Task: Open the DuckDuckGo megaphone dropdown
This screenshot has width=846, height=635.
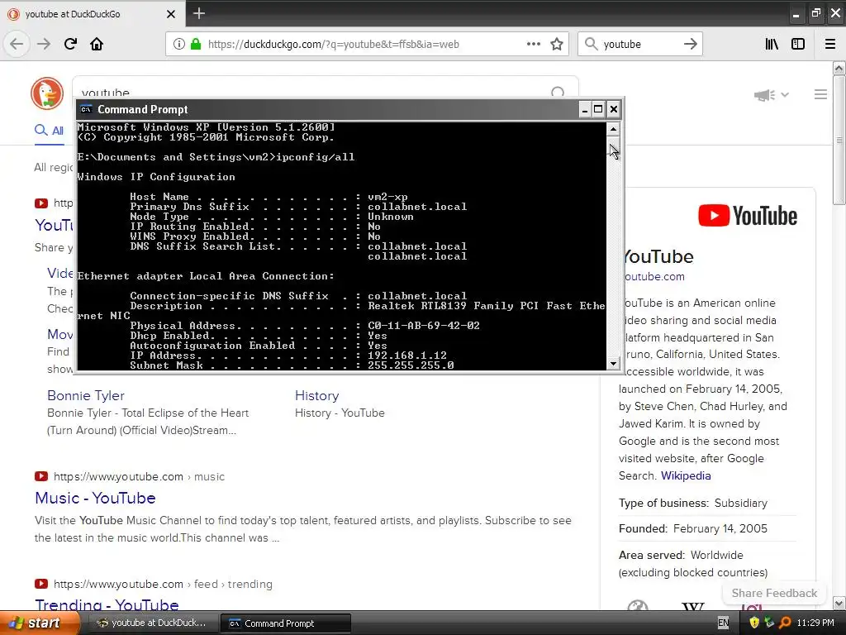Action: pyautogui.click(x=772, y=95)
